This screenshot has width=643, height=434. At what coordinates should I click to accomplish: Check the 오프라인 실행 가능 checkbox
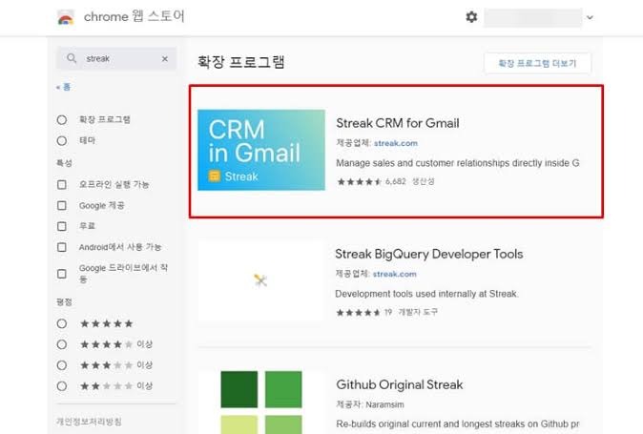point(62,184)
